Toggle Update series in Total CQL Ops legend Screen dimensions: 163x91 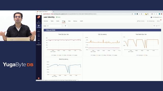point(75,55)
